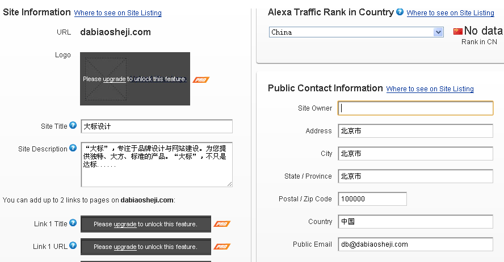Open help icon beside Link 1 URL
Viewport: 504px width, 262px height.
coord(73,246)
